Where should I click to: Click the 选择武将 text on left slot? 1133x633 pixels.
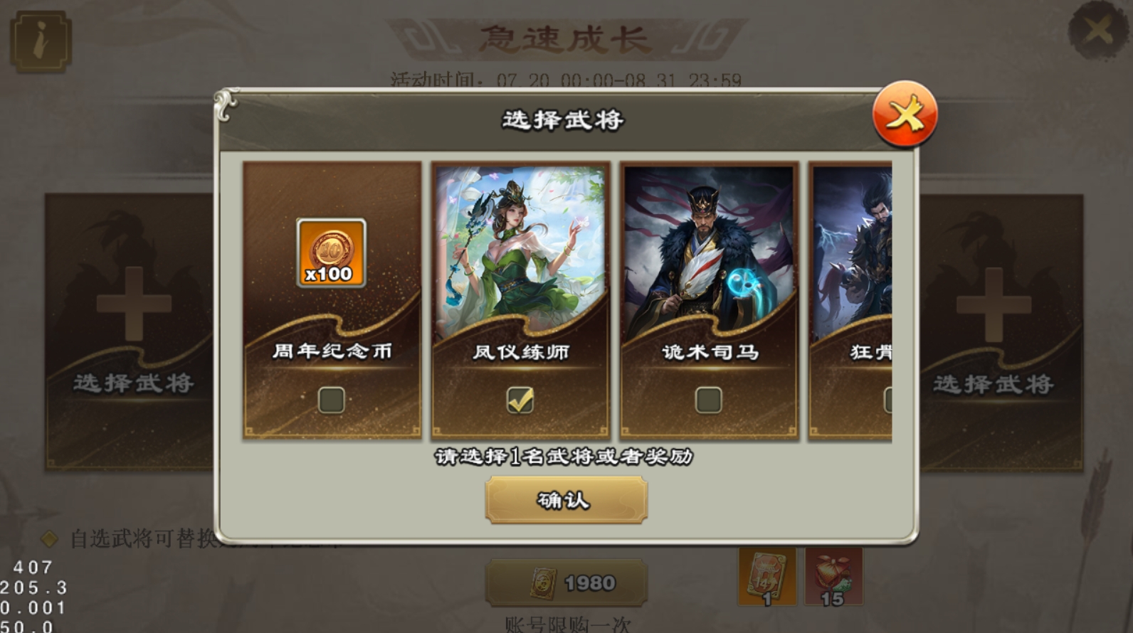coord(134,383)
